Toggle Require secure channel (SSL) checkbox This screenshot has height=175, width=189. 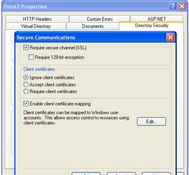pyautogui.click(x=26, y=47)
